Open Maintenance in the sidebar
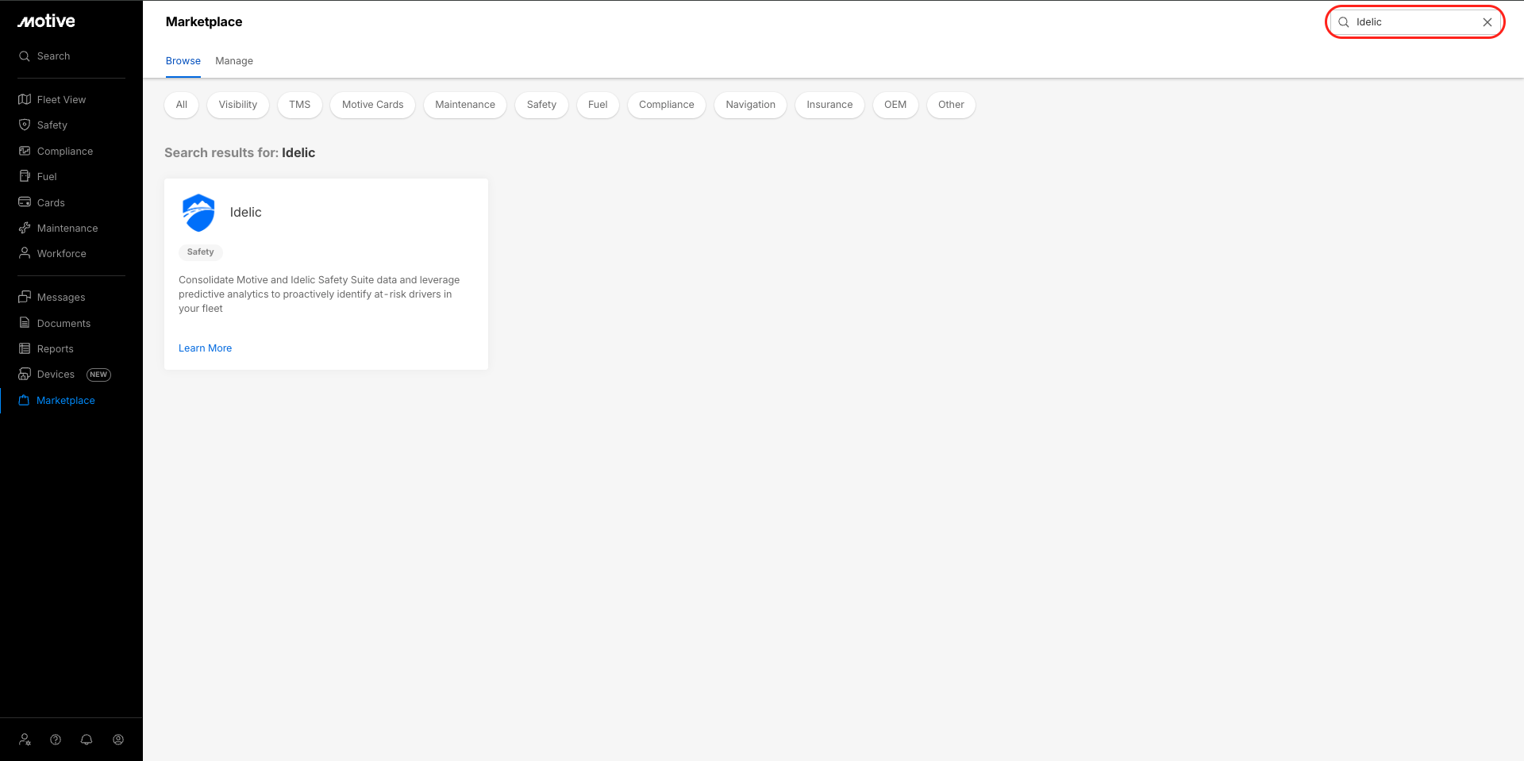 pyautogui.click(x=67, y=229)
